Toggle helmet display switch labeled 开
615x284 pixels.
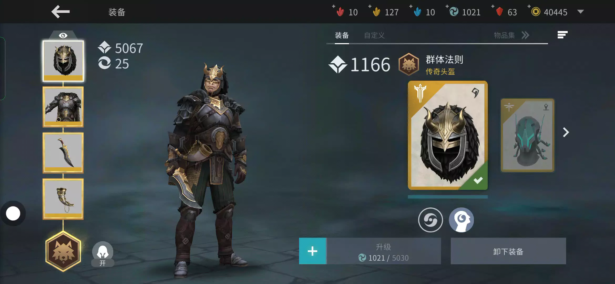point(103,254)
